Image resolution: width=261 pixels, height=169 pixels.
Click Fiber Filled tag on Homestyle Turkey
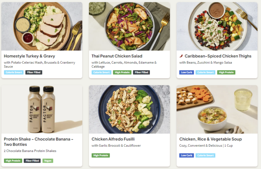pyautogui.click(x=33, y=72)
